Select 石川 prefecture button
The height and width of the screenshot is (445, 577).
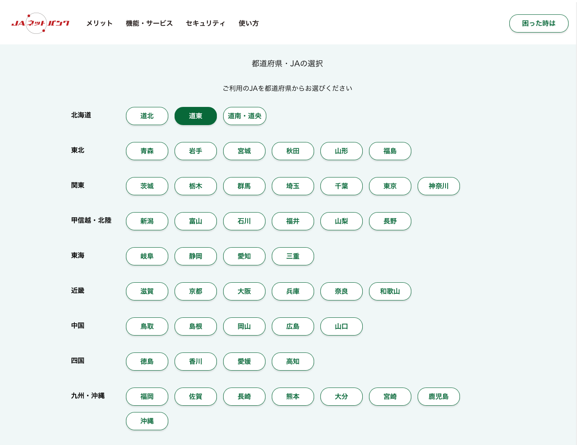244,221
